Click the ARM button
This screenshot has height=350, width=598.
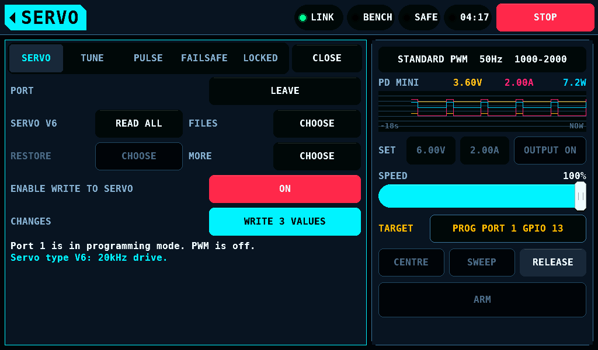pyautogui.click(x=482, y=300)
